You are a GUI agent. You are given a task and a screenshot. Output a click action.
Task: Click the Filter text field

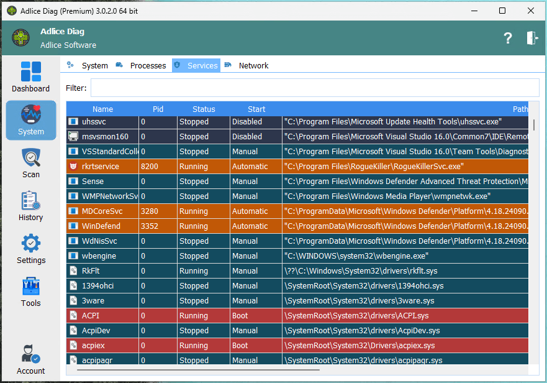[x=314, y=88]
